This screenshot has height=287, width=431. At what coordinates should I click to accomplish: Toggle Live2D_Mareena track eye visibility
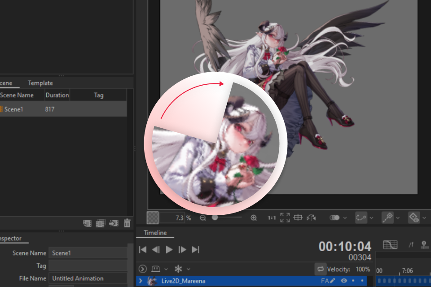(344, 281)
